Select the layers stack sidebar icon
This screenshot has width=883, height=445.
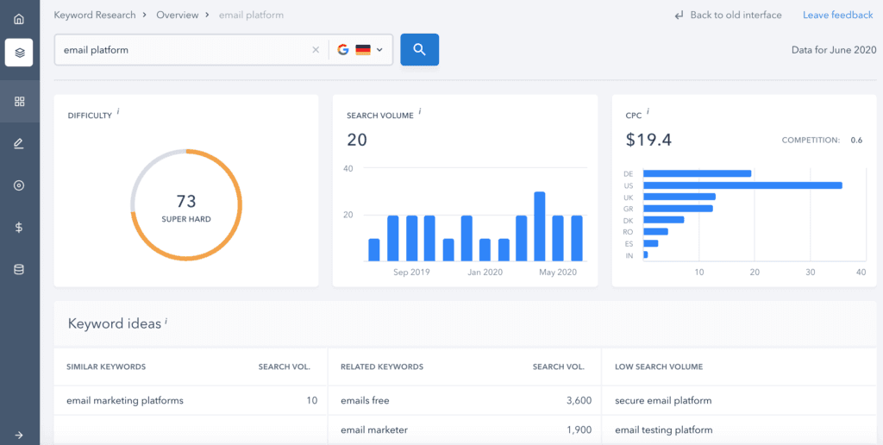[19, 53]
